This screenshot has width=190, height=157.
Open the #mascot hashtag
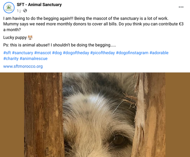pyautogui.click(x=42, y=53)
